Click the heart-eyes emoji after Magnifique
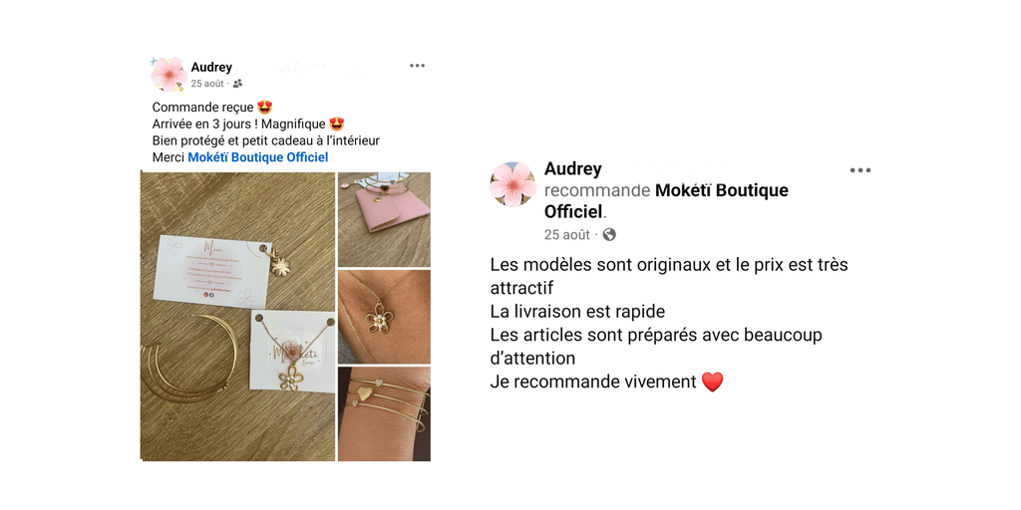The image size is (1021, 510). [x=337, y=124]
